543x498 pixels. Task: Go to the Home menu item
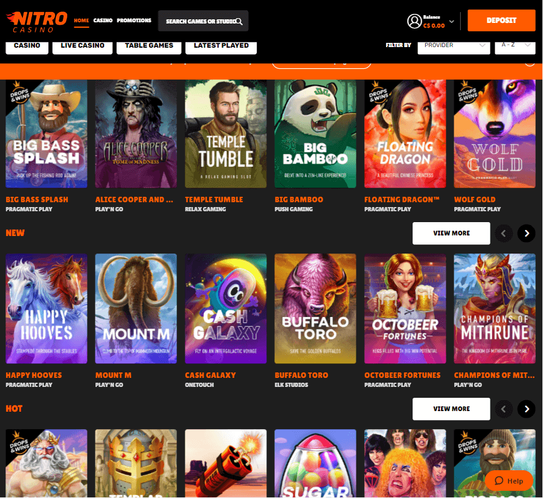(x=82, y=21)
